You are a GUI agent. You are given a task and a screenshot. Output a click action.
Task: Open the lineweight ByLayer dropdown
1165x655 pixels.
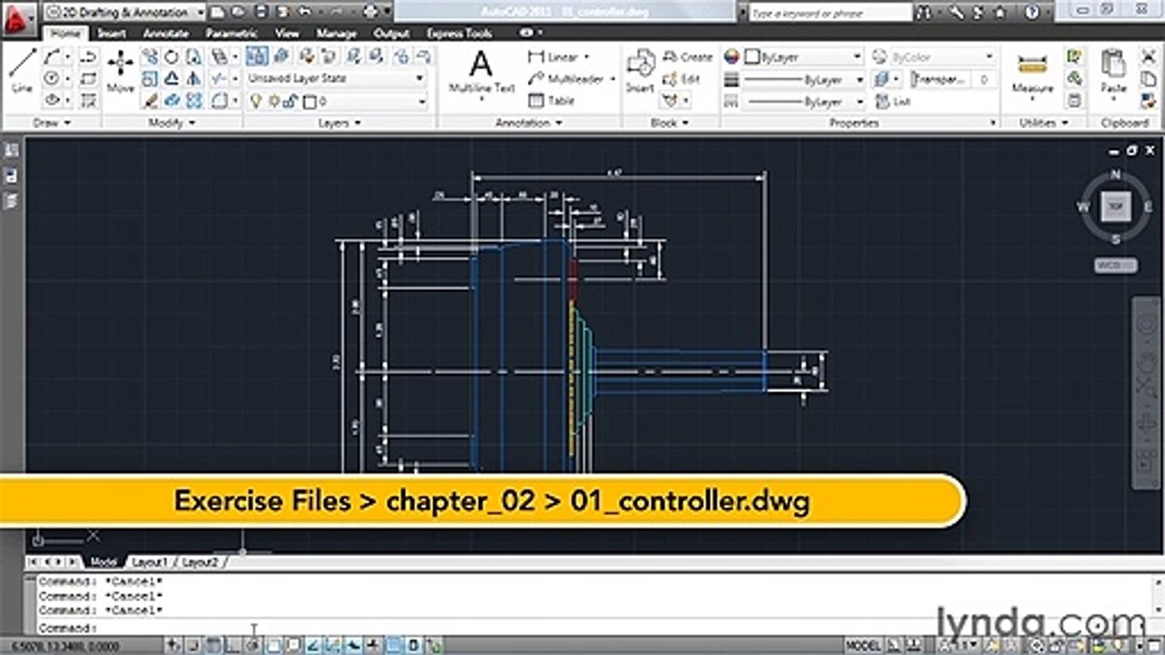804,79
